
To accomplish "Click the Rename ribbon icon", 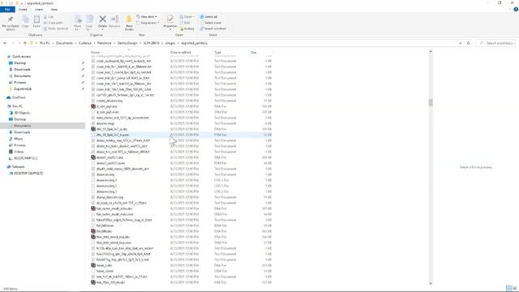I will [114, 22].
